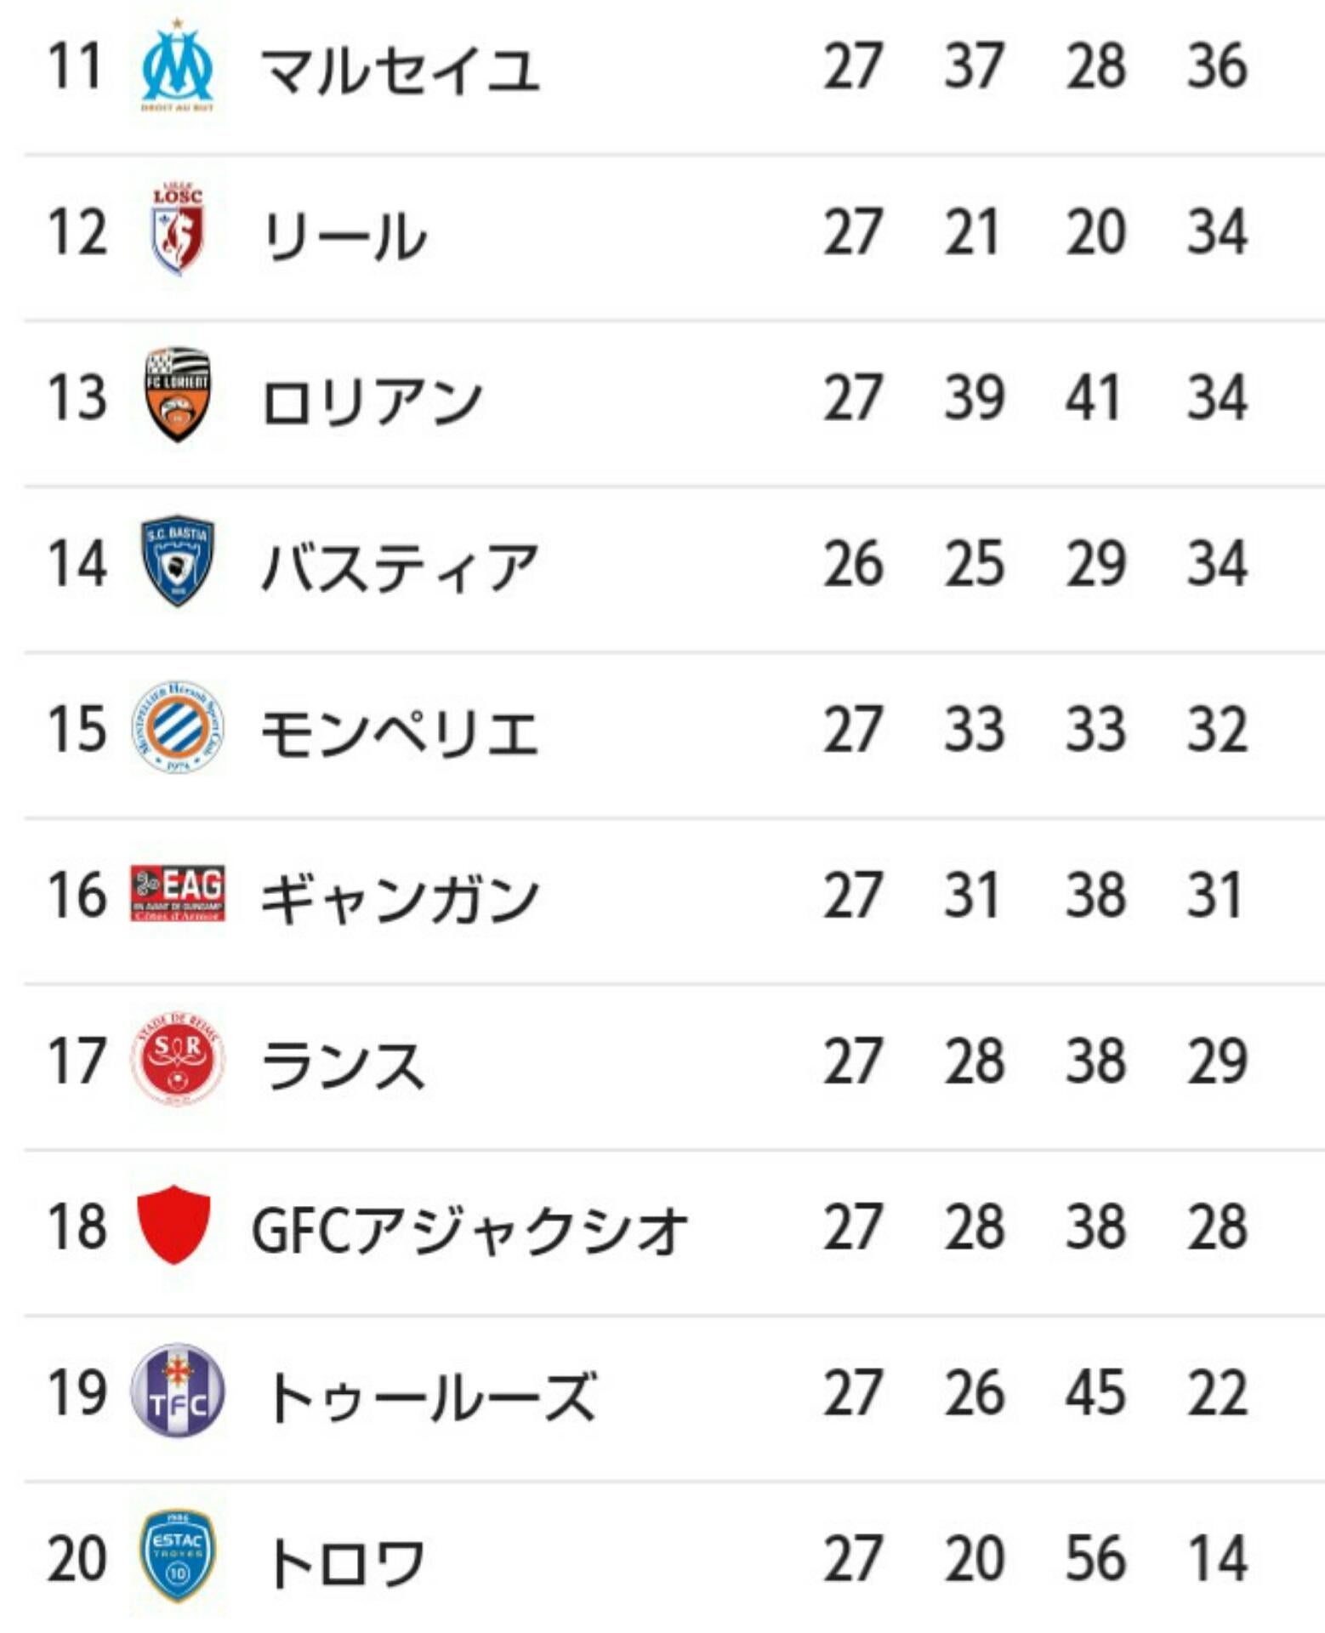Click the Stade de Reims crest
Viewport: 1325px width, 1633px height.
click(177, 1059)
